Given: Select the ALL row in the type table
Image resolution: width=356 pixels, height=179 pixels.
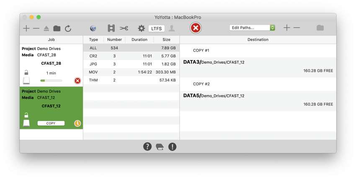Looking at the screenshot, I should (131, 48).
